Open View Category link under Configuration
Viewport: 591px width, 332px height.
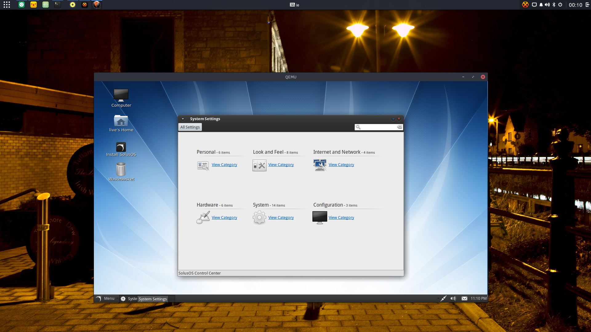tap(341, 218)
